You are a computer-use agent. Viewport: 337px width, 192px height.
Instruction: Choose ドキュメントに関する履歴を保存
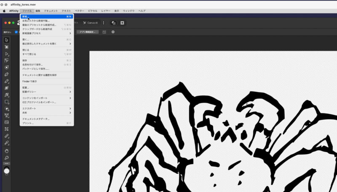coord(47,75)
